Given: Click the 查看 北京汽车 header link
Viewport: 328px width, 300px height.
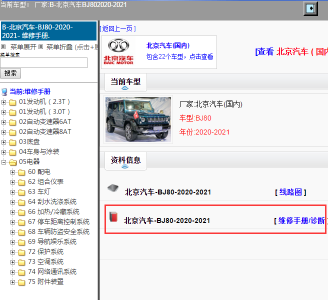Looking at the screenshot, I should [x=291, y=51].
